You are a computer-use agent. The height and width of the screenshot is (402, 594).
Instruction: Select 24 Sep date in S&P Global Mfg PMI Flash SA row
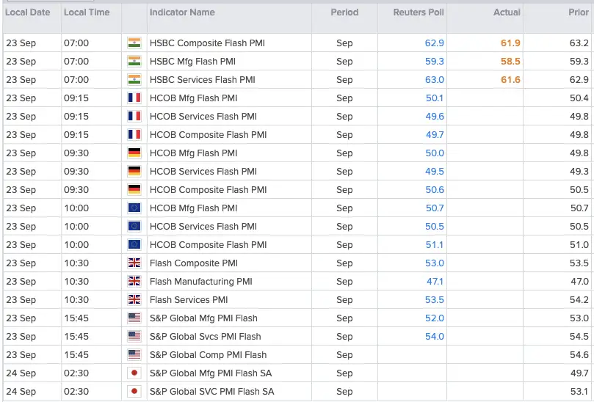click(x=21, y=373)
